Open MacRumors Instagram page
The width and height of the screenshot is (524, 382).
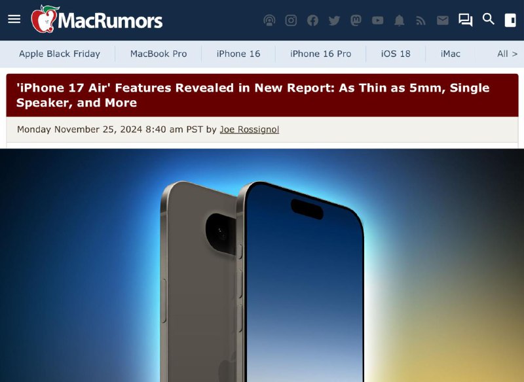pyautogui.click(x=291, y=20)
